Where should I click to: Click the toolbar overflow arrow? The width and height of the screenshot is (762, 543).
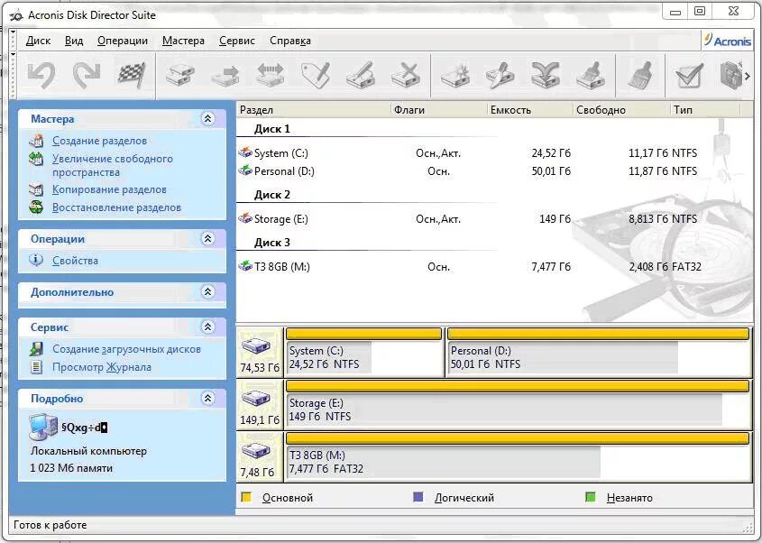(748, 77)
